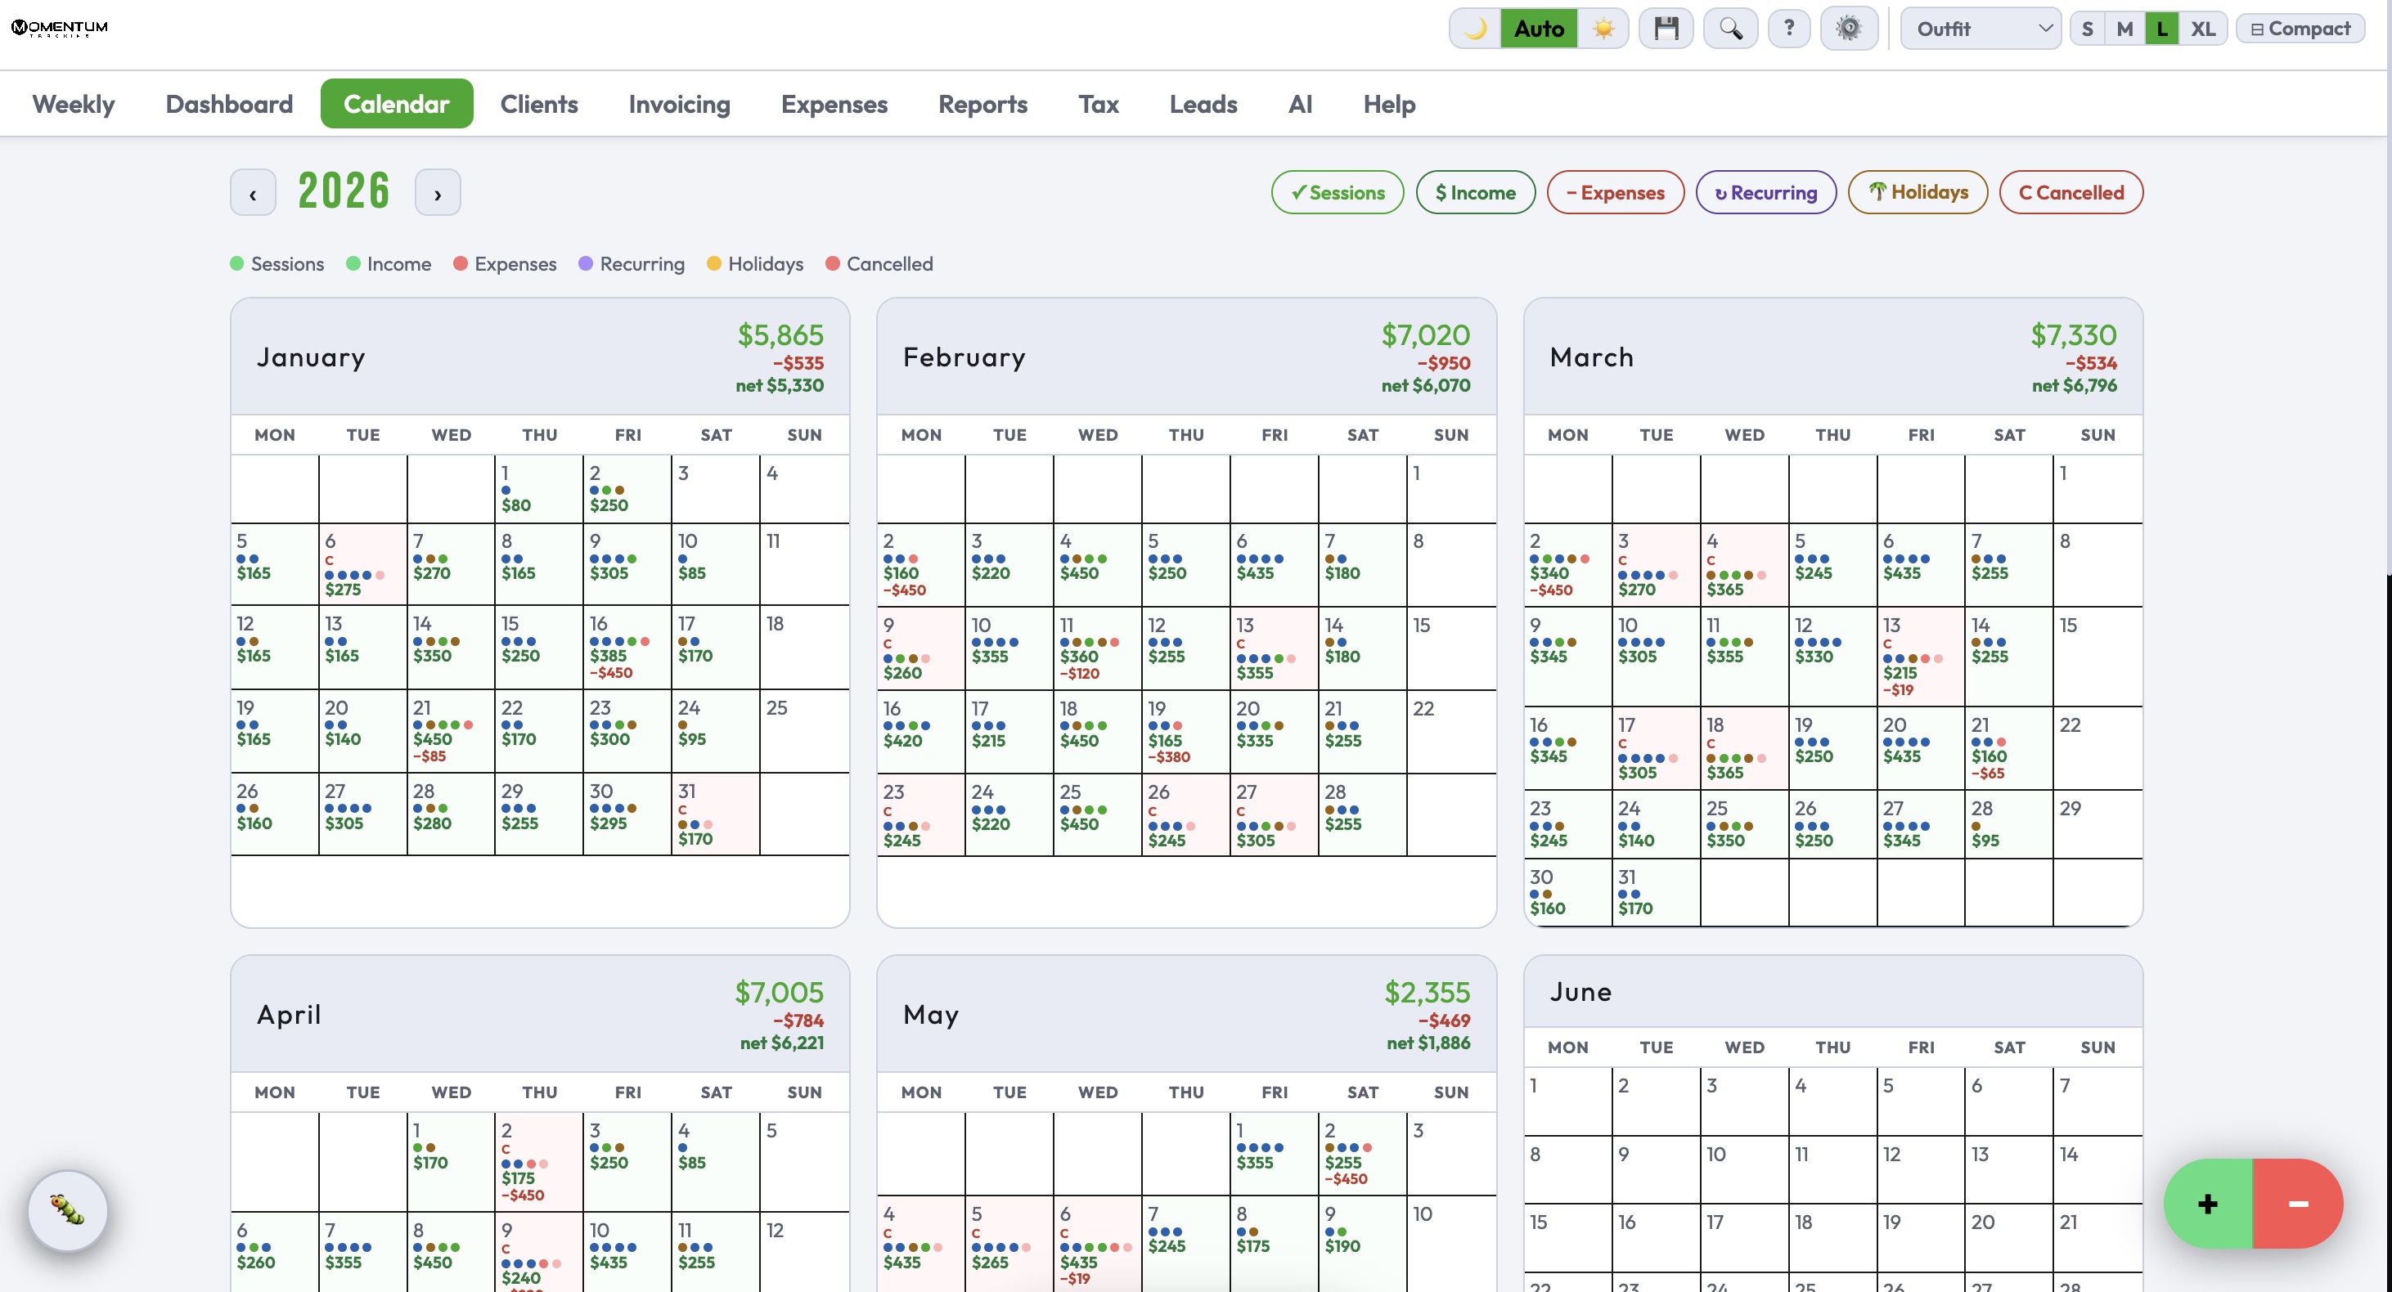Click the 2026 year heading
The image size is (2392, 1292).
tap(344, 191)
